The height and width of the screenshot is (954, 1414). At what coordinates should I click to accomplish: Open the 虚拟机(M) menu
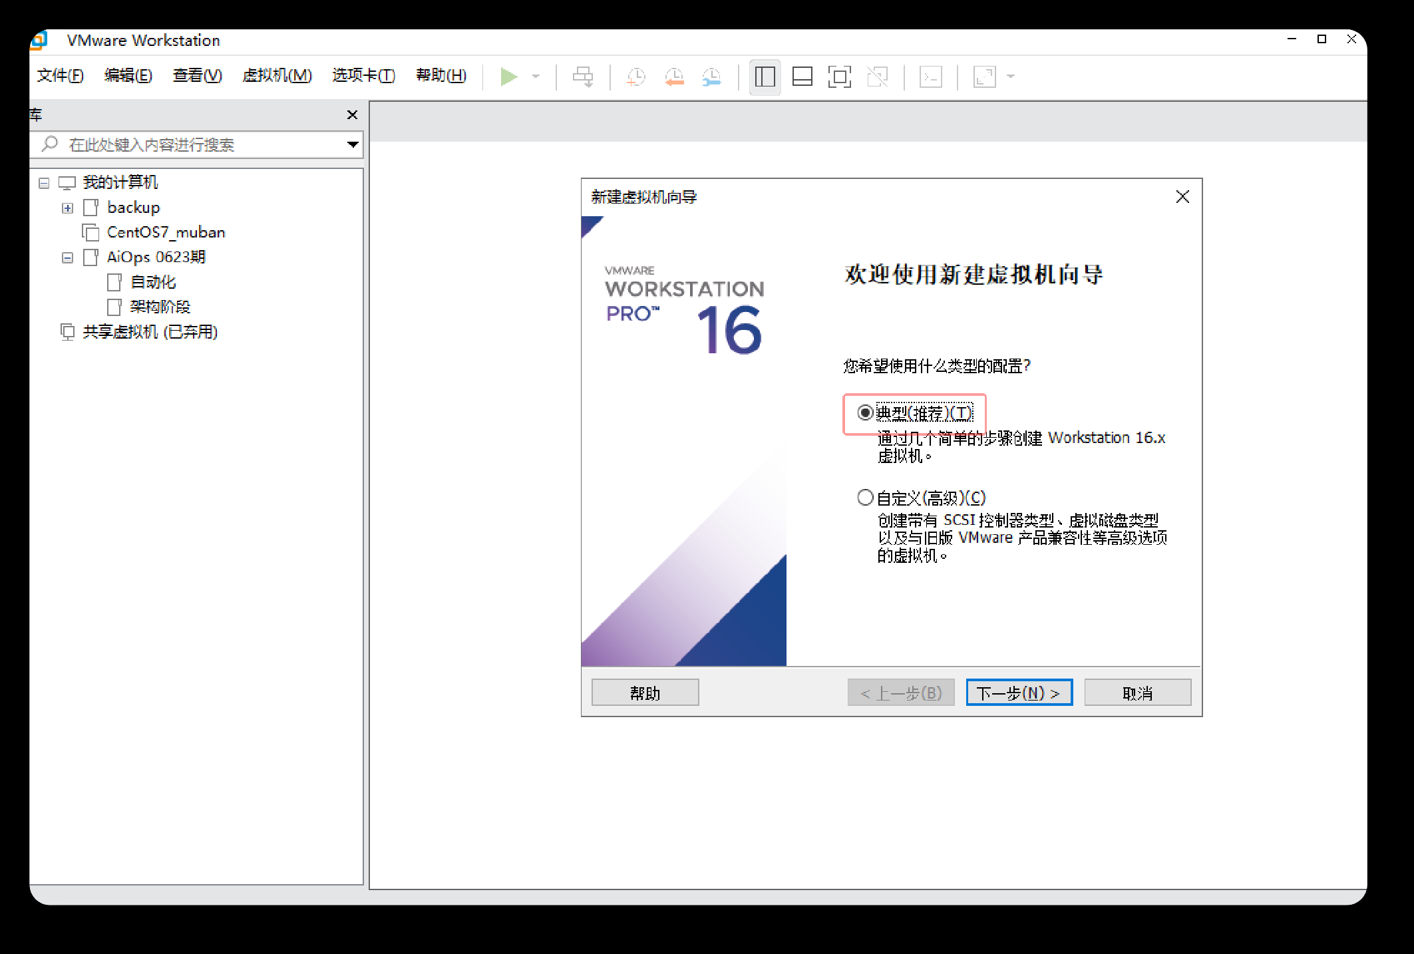coord(277,76)
